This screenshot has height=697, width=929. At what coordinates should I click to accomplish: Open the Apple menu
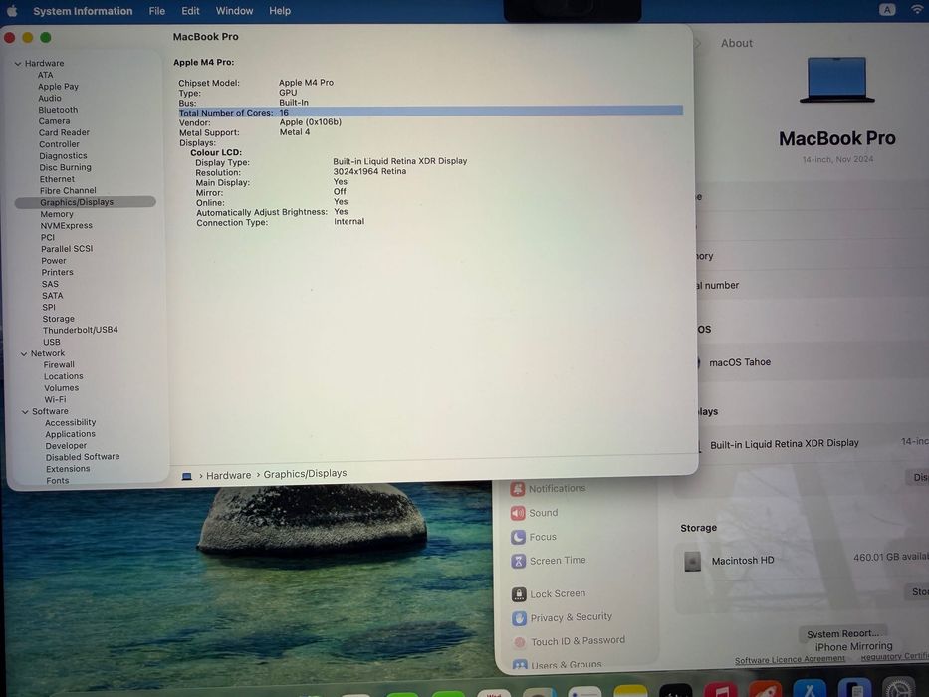(12, 11)
